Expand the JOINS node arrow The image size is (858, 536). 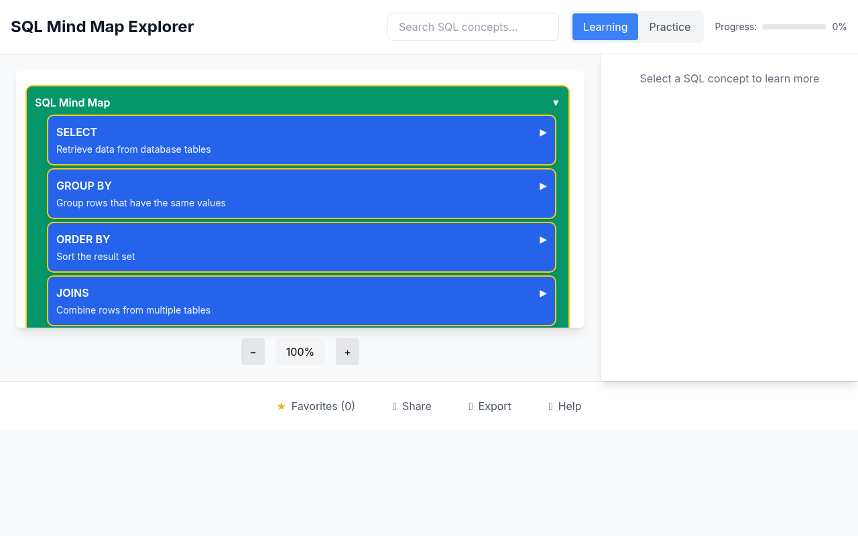point(542,293)
